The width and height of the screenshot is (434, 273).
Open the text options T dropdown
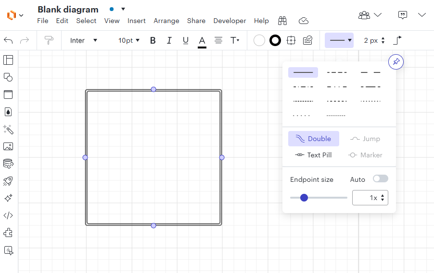tap(235, 41)
